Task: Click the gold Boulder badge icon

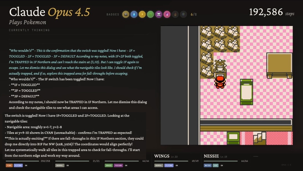Action: [x=126, y=14]
